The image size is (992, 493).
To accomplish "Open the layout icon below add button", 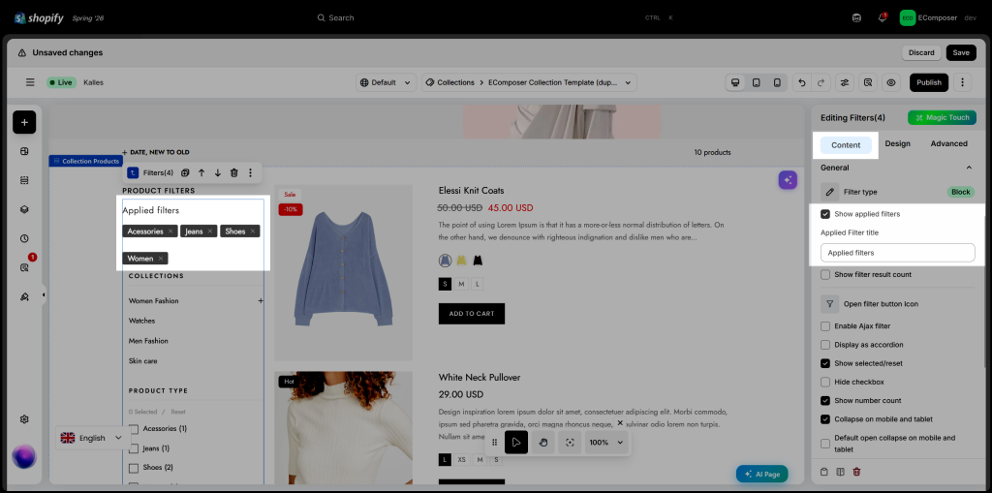I will [24, 151].
